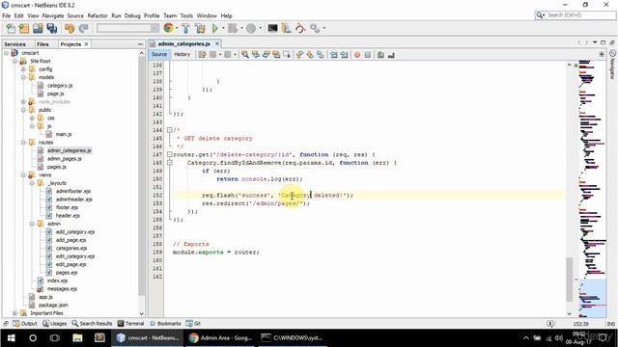This screenshot has width=618, height=347.
Task: Click the Stop Macro Recording icon
Action: [368, 55]
